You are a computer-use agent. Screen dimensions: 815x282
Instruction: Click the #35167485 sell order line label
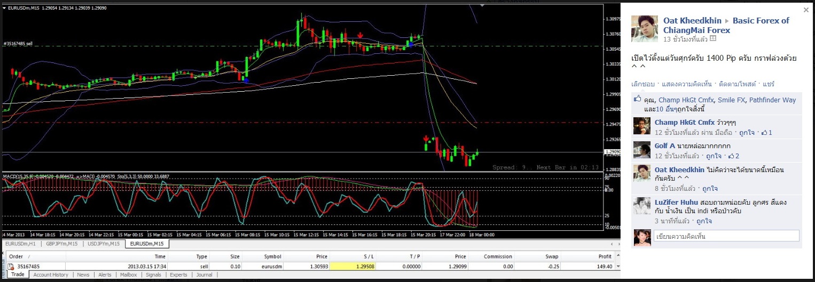point(18,43)
